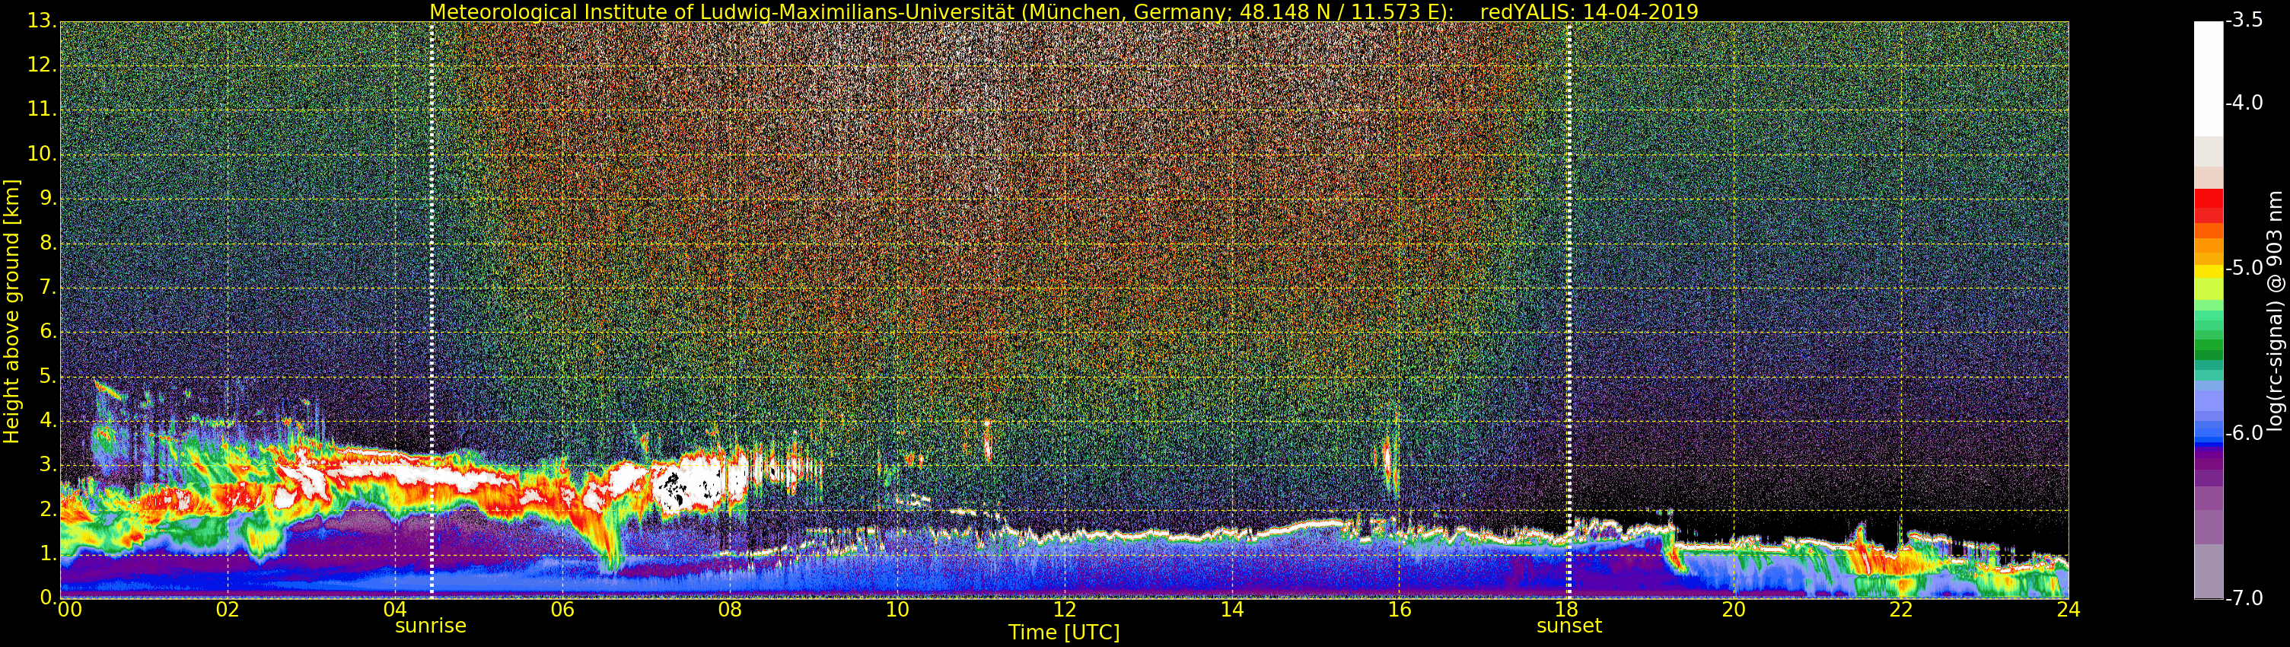Click the y-axis tick label '12.'
This screenshot has width=2290, height=647.
click(42, 65)
